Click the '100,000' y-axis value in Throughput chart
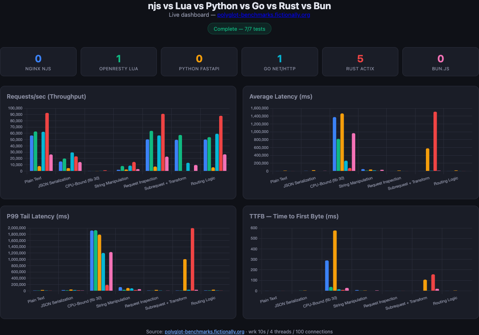Screen dimensions: 479x335 14,108
